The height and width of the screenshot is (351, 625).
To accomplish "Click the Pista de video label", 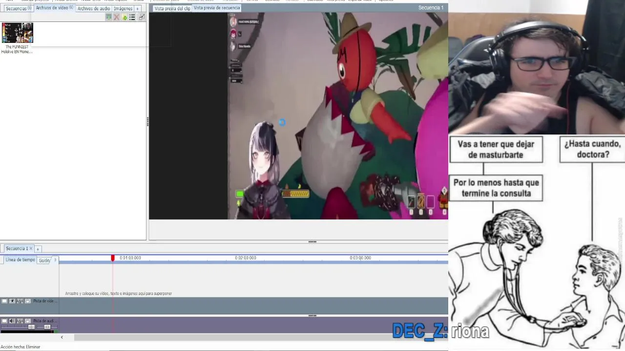I will [x=45, y=301].
